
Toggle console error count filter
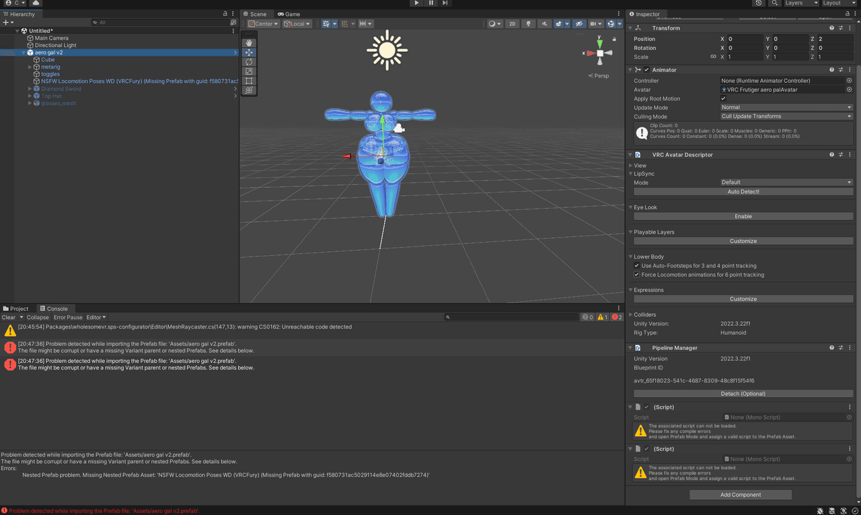click(616, 317)
